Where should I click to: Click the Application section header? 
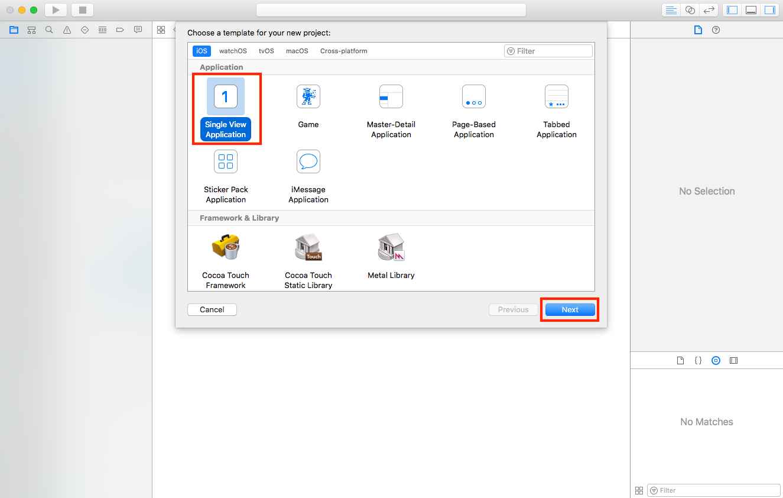tap(222, 67)
